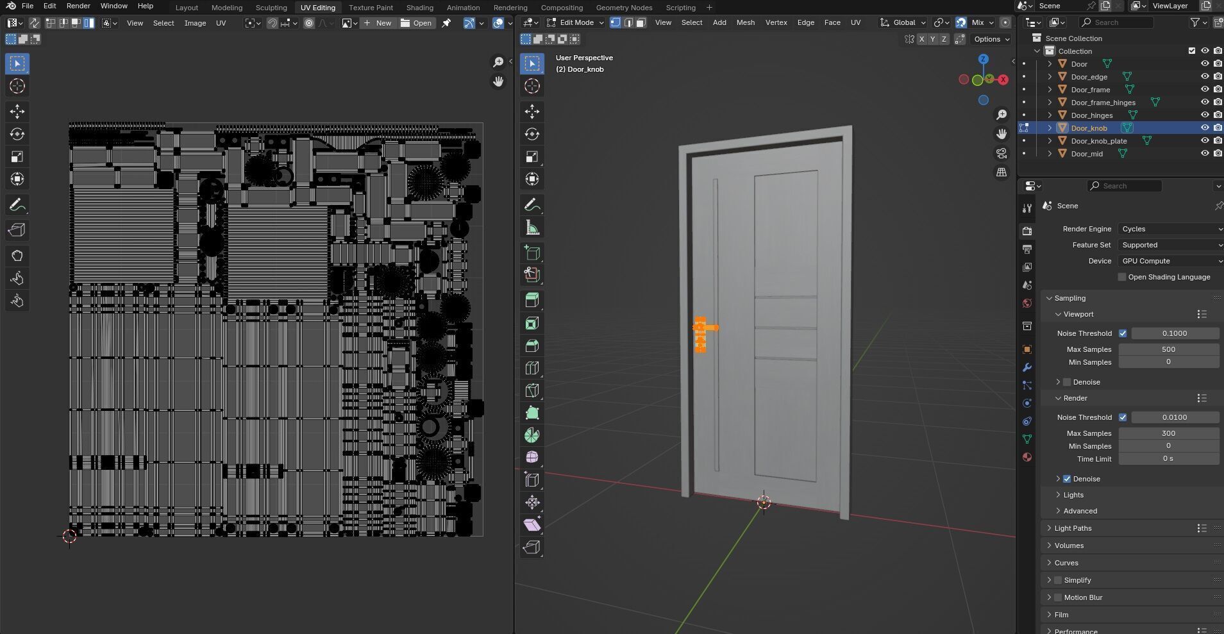Disable Render Denoise checkbox
Screen dimensions: 1224x634
click(x=1067, y=479)
